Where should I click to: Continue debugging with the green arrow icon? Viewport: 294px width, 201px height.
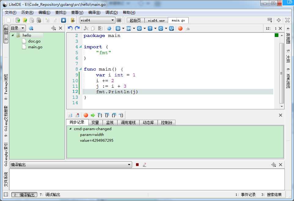tap(93, 115)
